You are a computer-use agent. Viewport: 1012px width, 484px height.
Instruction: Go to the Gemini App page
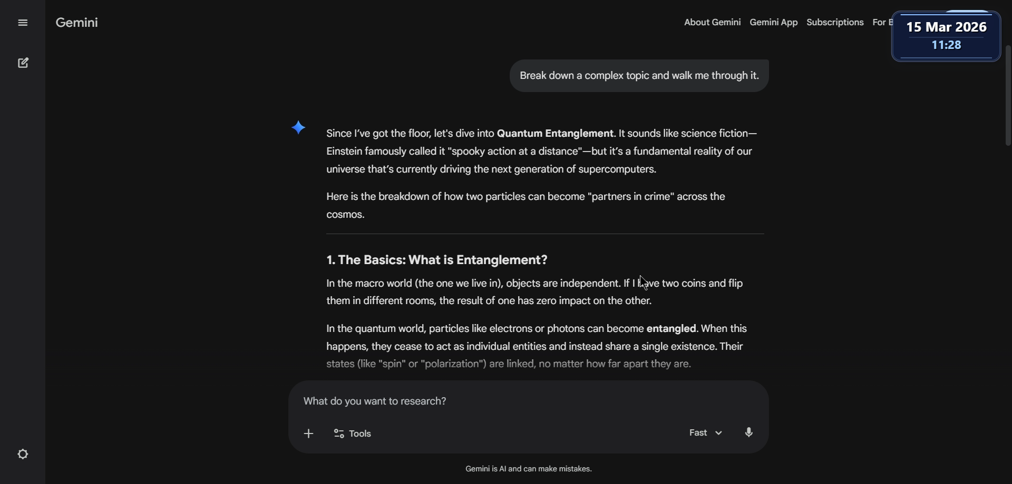[773, 22]
